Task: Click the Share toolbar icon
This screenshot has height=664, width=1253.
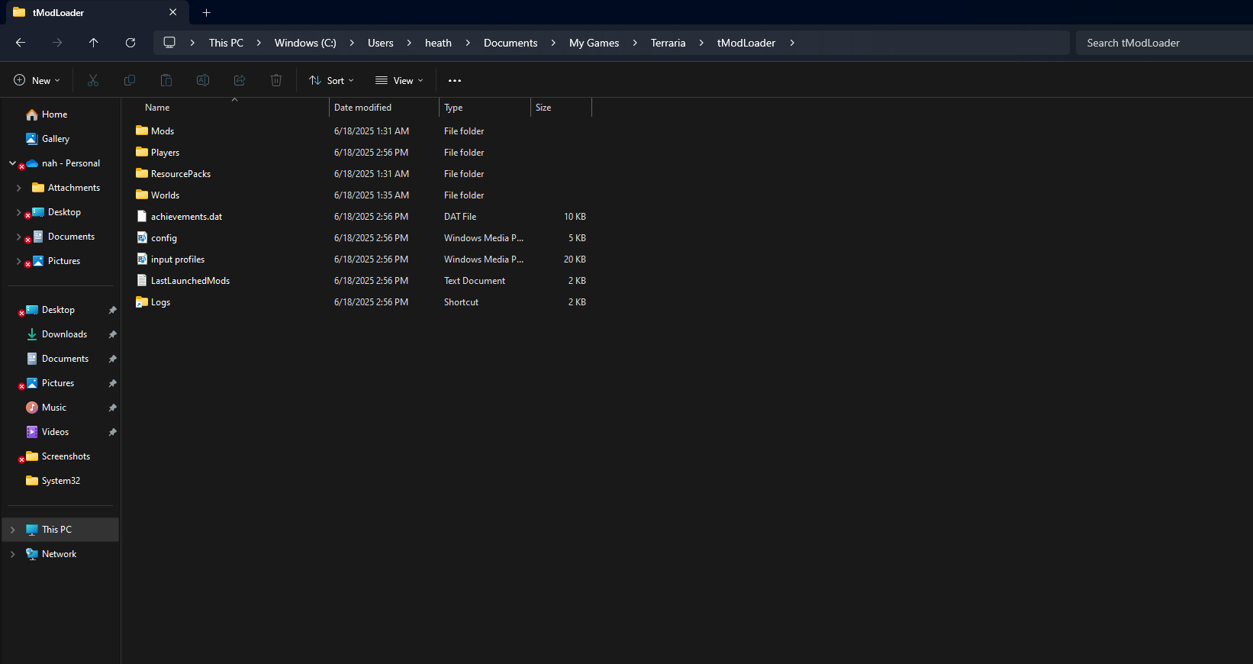Action: 240,80
